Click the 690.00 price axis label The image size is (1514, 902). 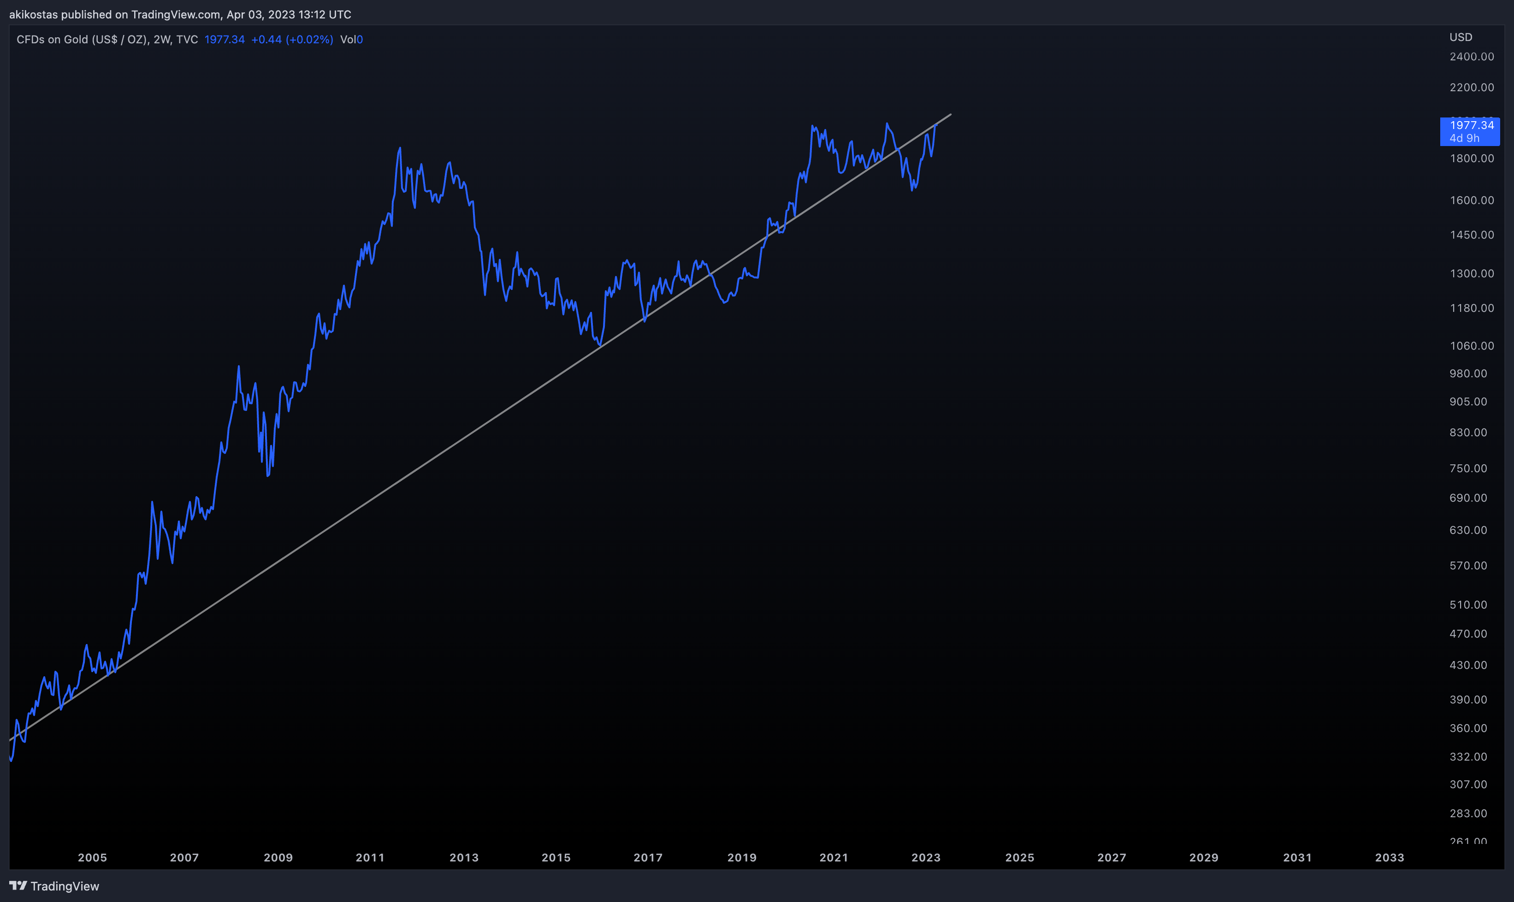[1468, 498]
